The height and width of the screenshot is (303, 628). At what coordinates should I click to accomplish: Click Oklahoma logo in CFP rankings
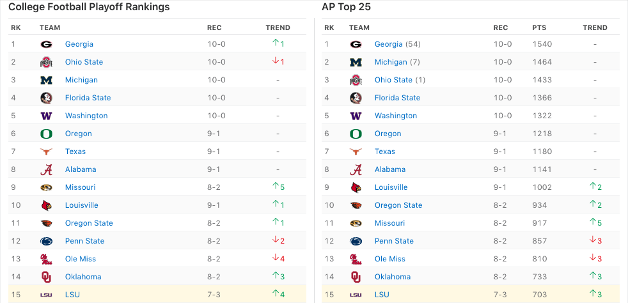46,277
